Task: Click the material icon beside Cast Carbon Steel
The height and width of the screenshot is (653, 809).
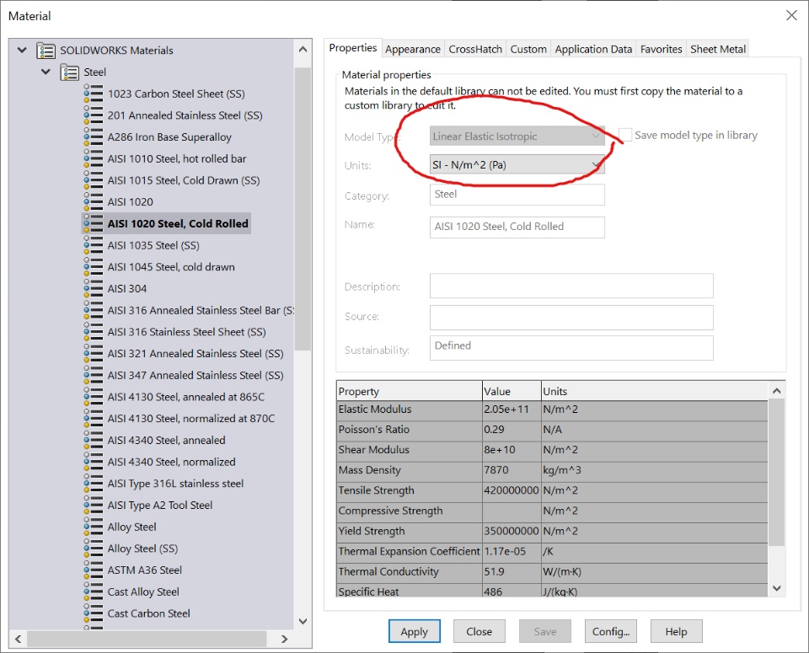Action: [94, 613]
